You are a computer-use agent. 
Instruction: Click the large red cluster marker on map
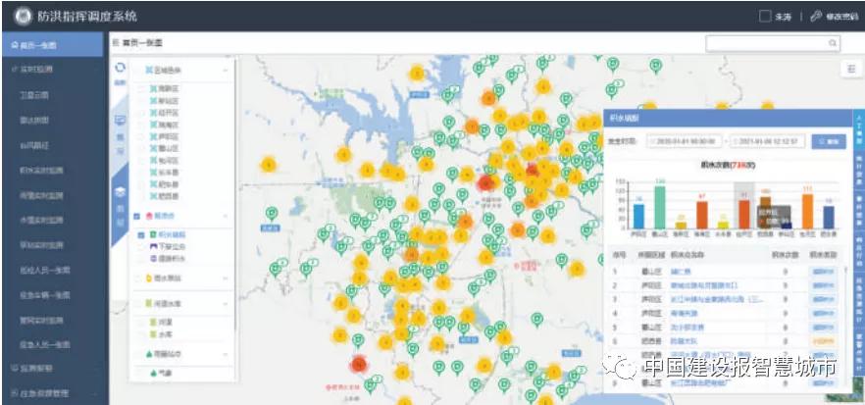point(359,365)
